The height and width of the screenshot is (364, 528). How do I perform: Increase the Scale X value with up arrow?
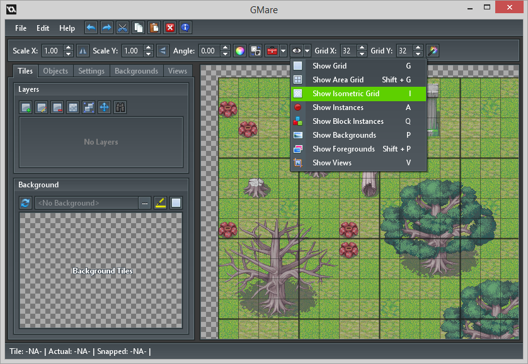pos(68,48)
